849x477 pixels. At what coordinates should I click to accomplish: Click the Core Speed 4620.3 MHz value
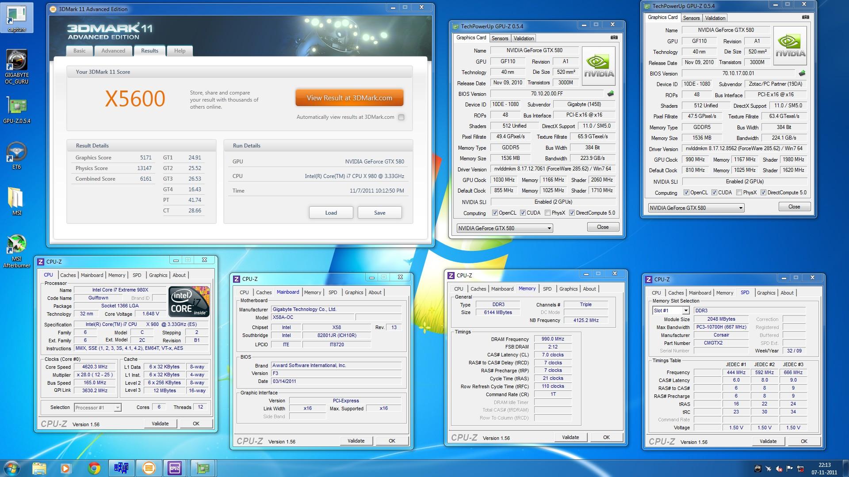(95, 367)
